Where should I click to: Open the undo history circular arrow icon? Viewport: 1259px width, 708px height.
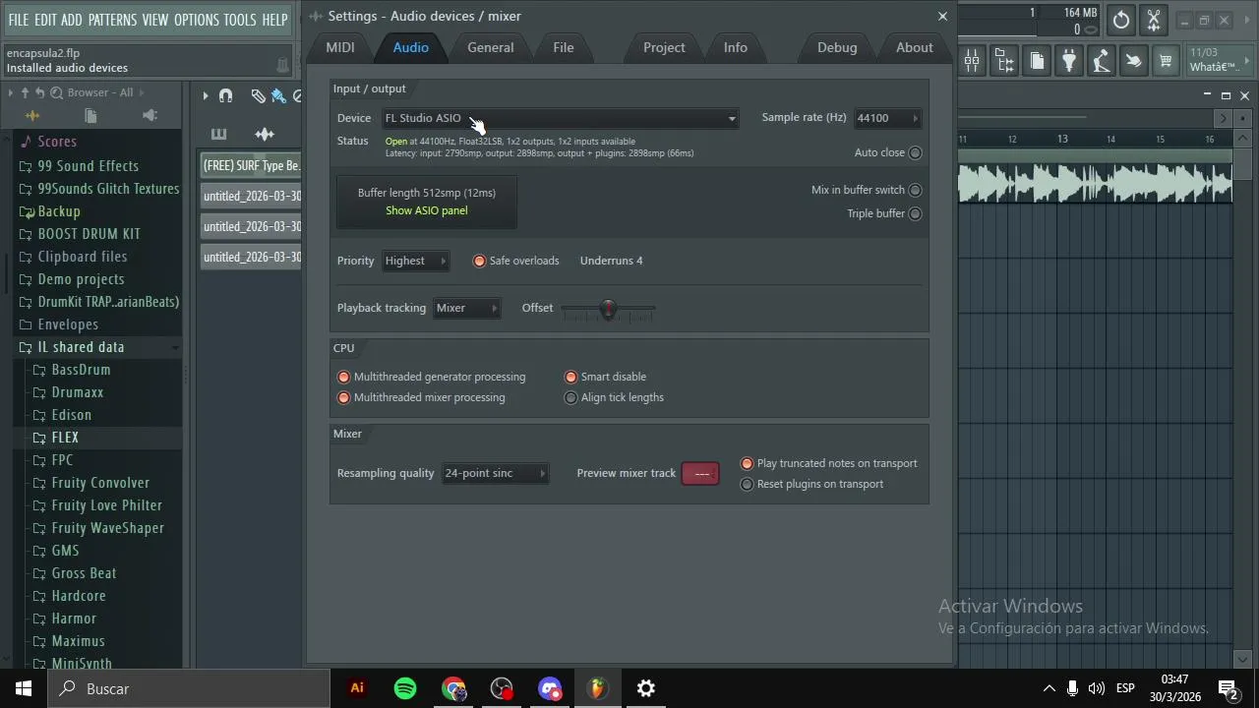pos(1121,20)
